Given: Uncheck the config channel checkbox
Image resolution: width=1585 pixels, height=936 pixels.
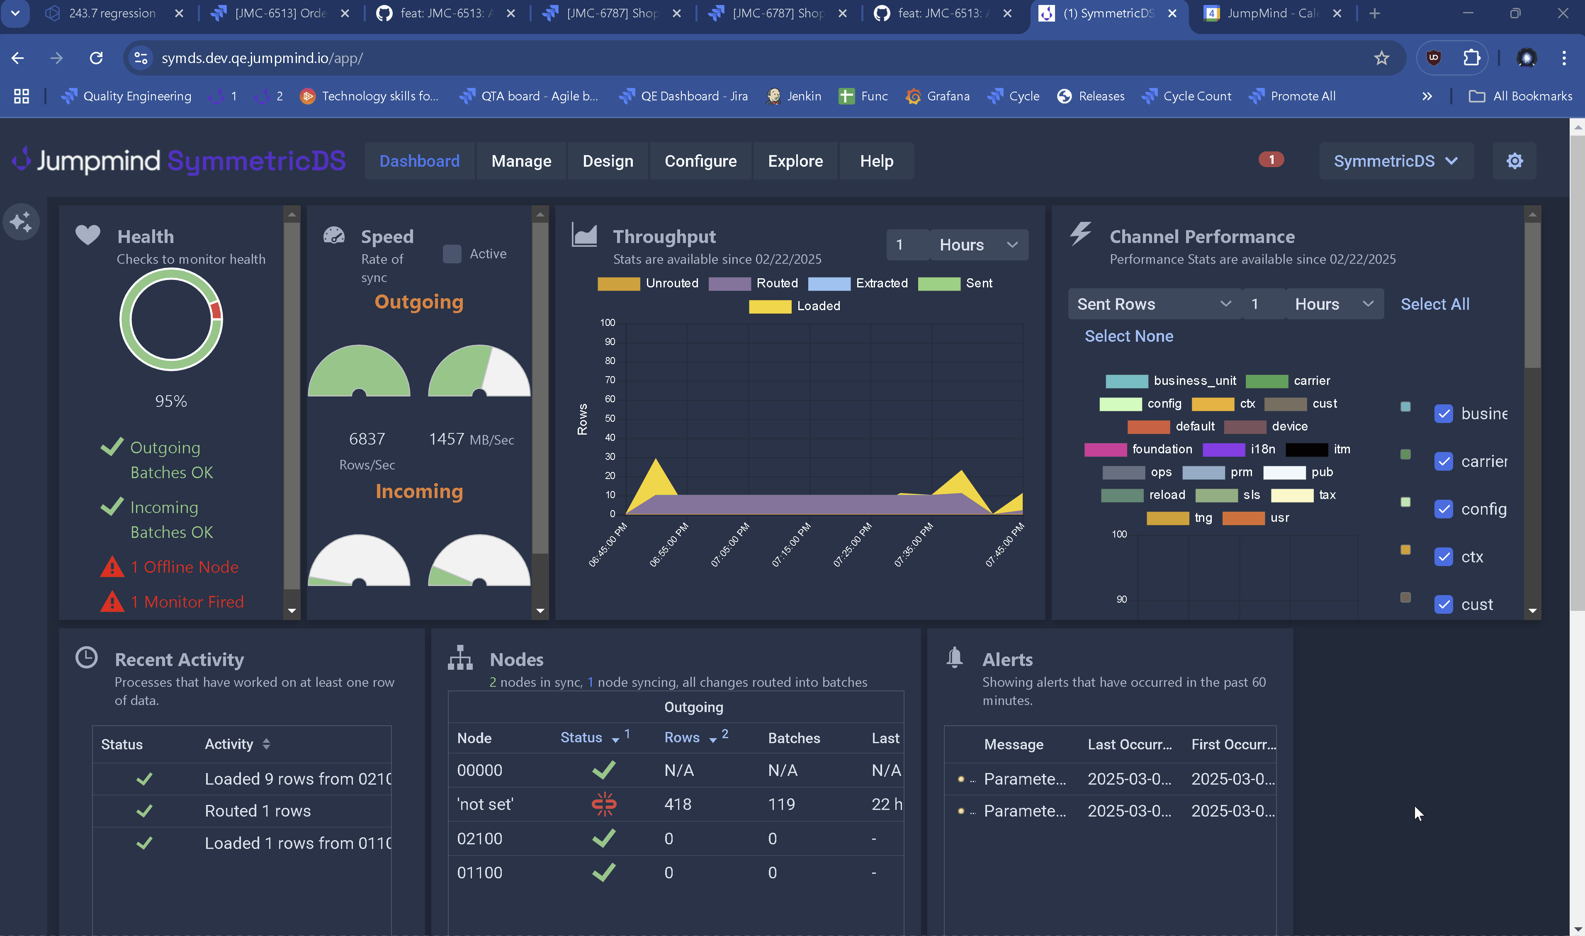Looking at the screenshot, I should [1443, 509].
